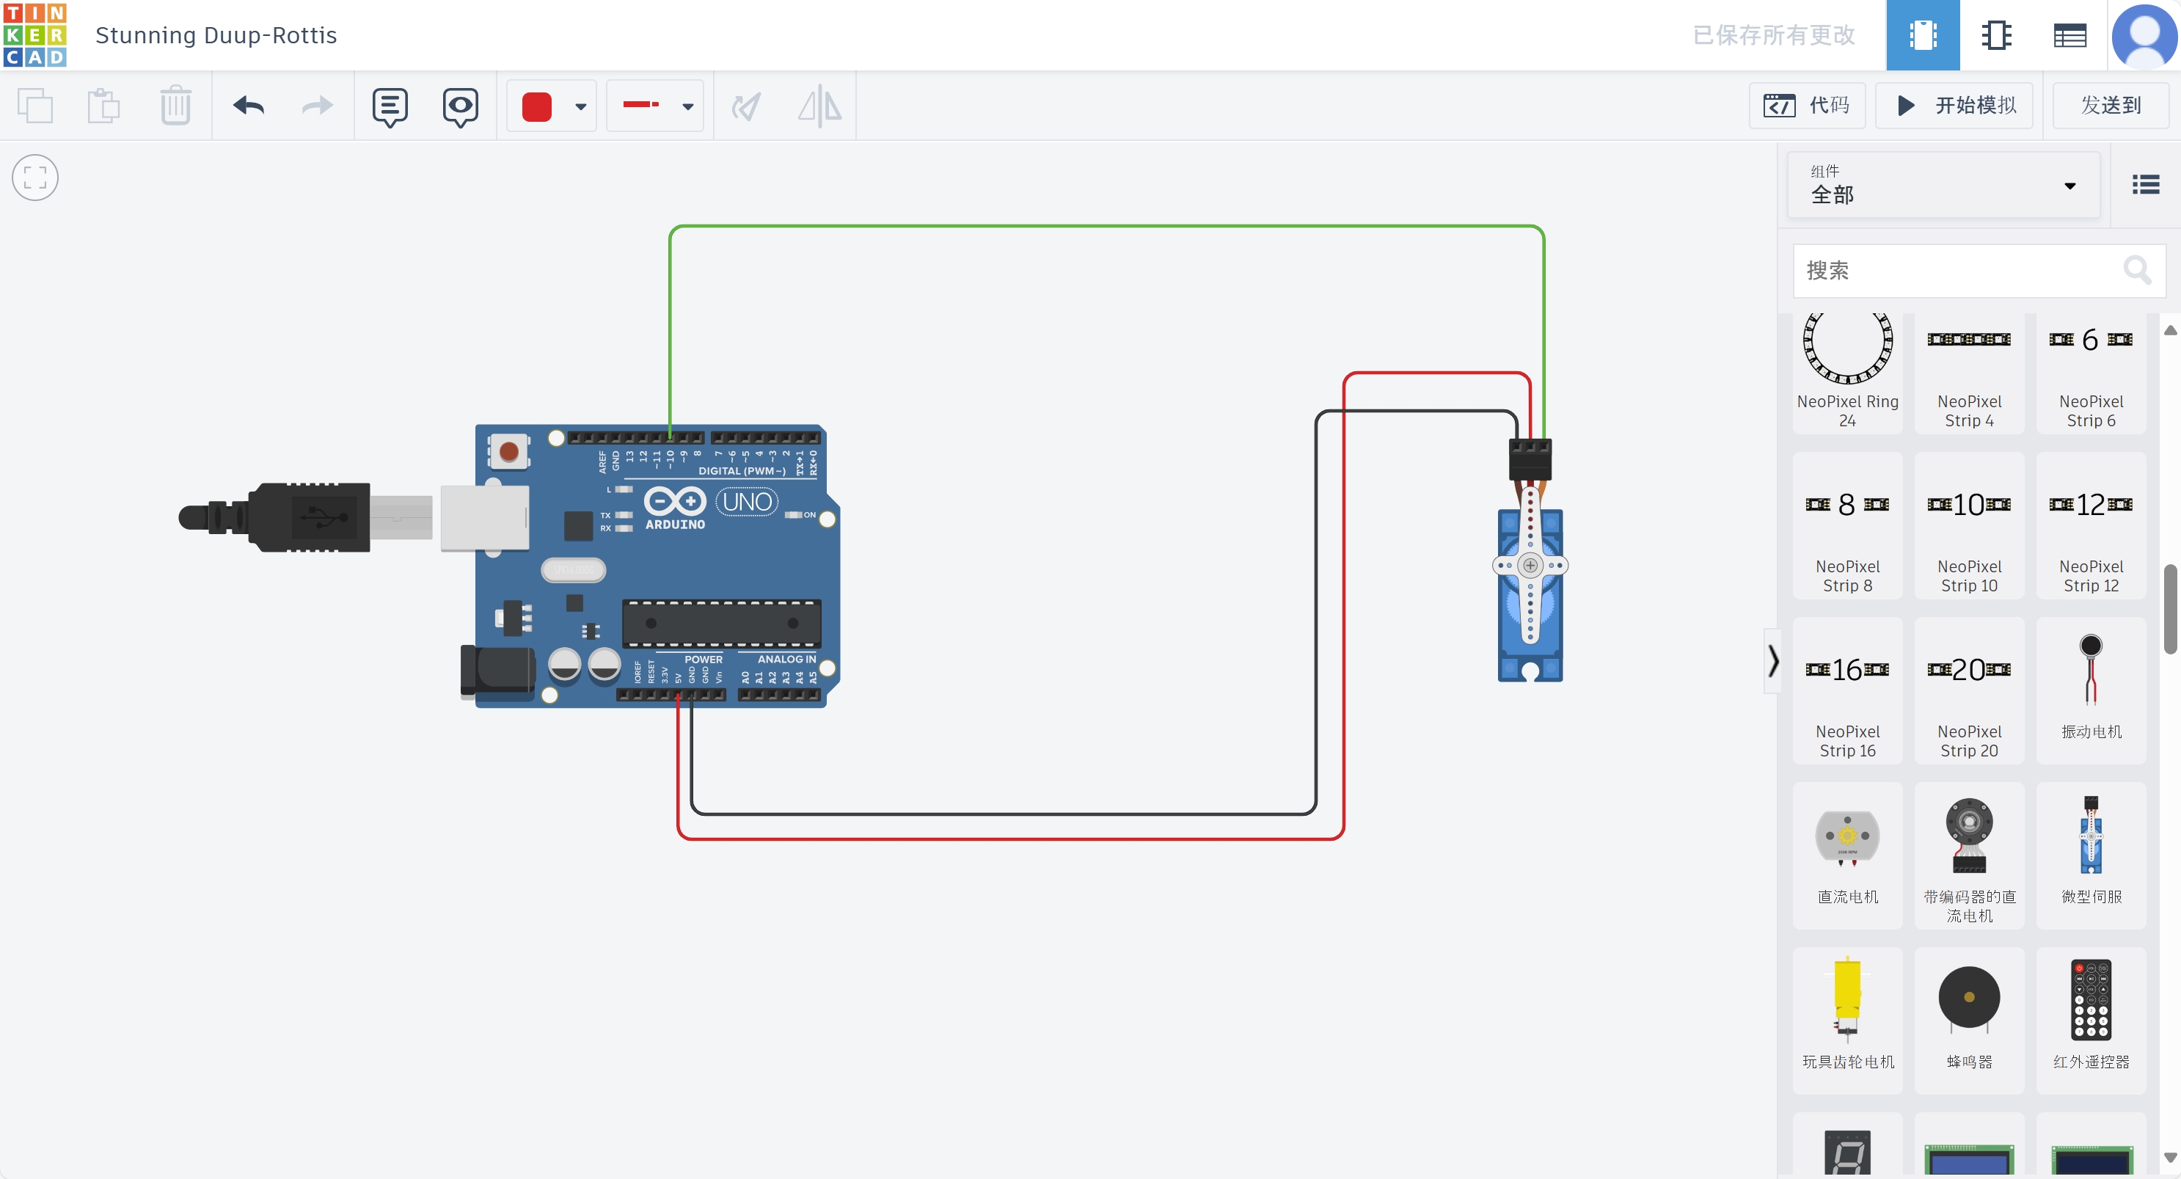Open the wire type dropdown
The image size is (2181, 1179).
click(655, 106)
